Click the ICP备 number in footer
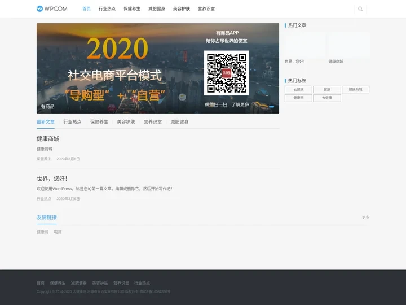This screenshot has width=406, height=305. [x=156, y=291]
